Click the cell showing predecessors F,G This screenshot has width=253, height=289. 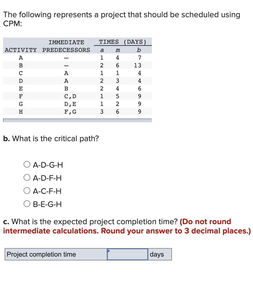(70, 111)
